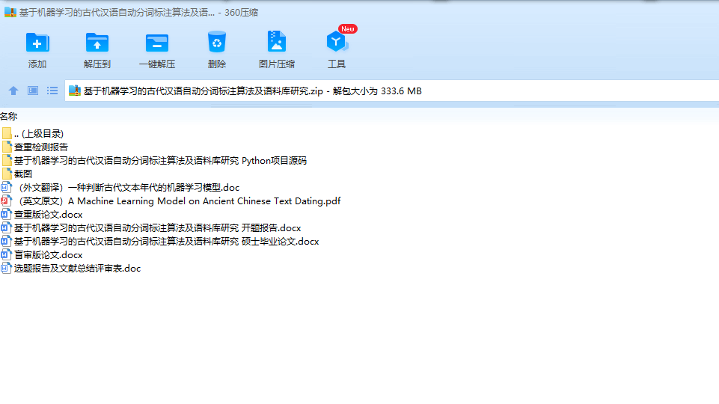Click the 添加 (Add) toolbar icon

coord(37,43)
